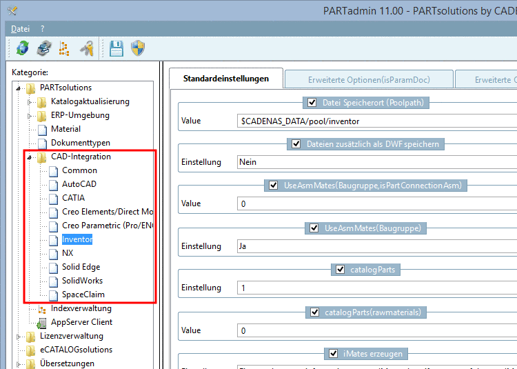
Task: Select the Solid Edge tree item
Action: click(x=81, y=267)
